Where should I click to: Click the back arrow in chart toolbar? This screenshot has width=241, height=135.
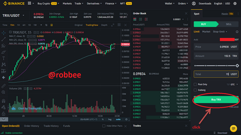click(3, 78)
